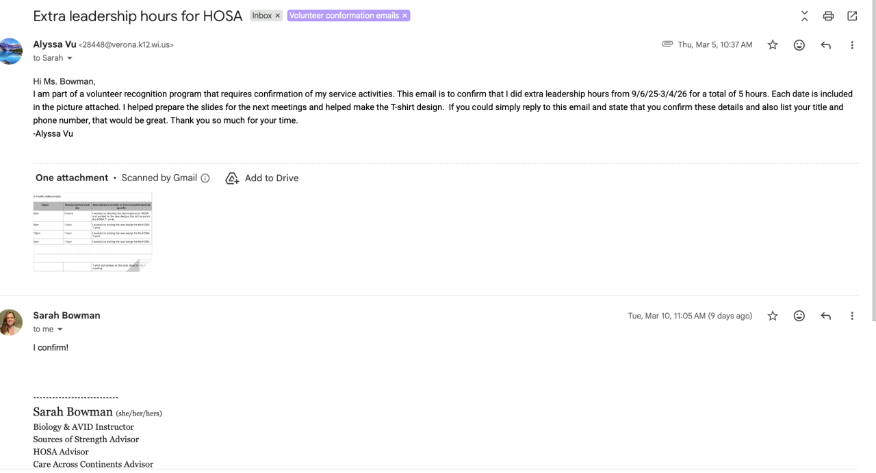Screen dimensions: 876x473
Task: Open more options menu for Sarah Bowman's reply
Action: [x=852, y=316]
